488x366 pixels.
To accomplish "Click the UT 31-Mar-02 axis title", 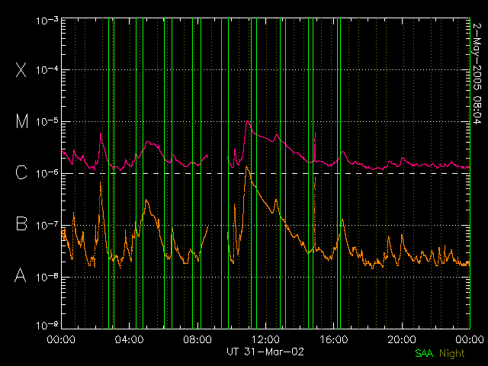I will pos(265,352).
